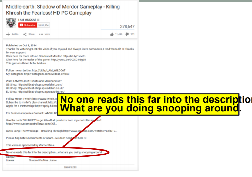Click the video title text
The width and height of the screenshot is (252, 177).
coord(63,10)
